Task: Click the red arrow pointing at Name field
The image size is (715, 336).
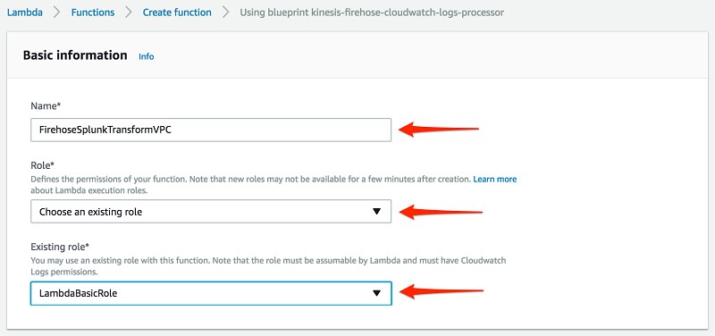Action: coord(439,129)
